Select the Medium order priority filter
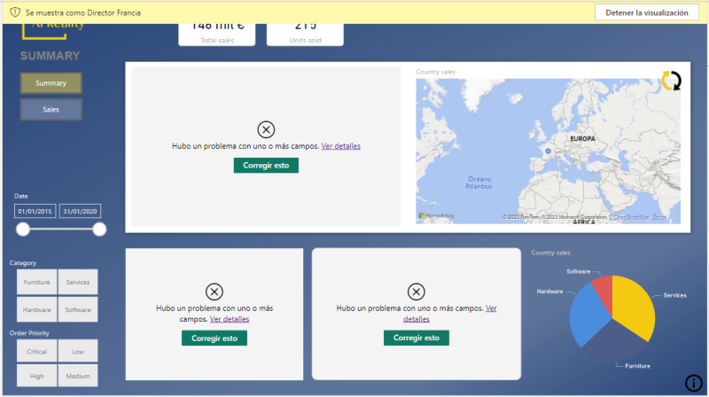 coord(78,377)
